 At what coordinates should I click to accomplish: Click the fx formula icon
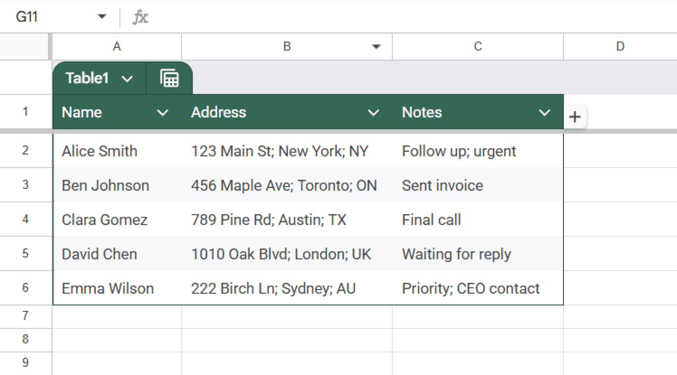[x=140, y=17]
